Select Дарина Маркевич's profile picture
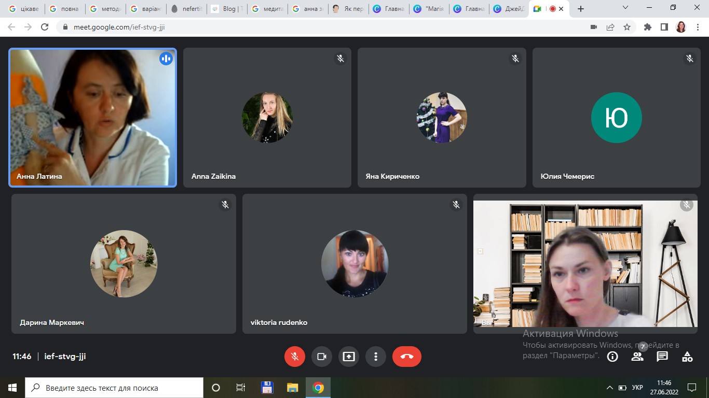 [x=124, y=264]
